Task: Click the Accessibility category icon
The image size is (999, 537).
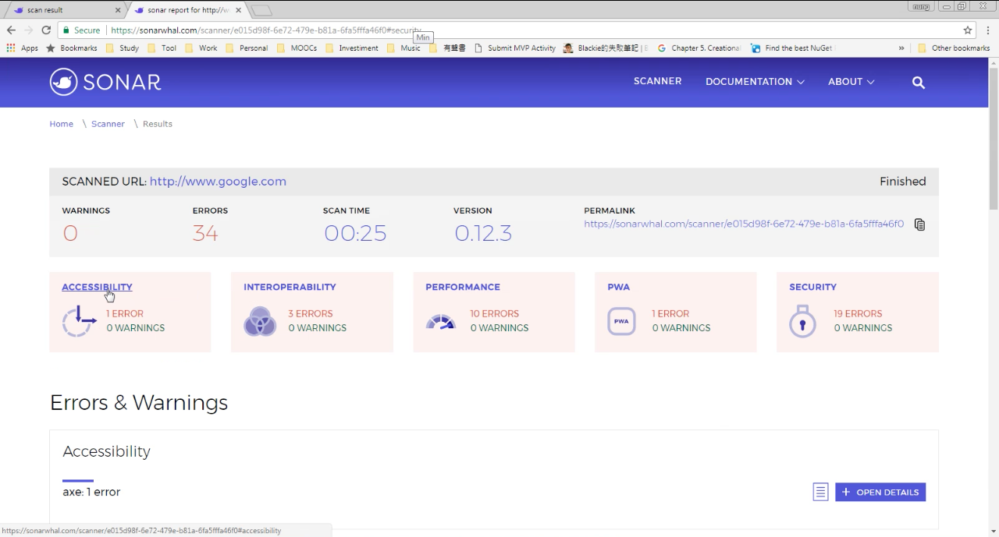Action: pos(79,321)
